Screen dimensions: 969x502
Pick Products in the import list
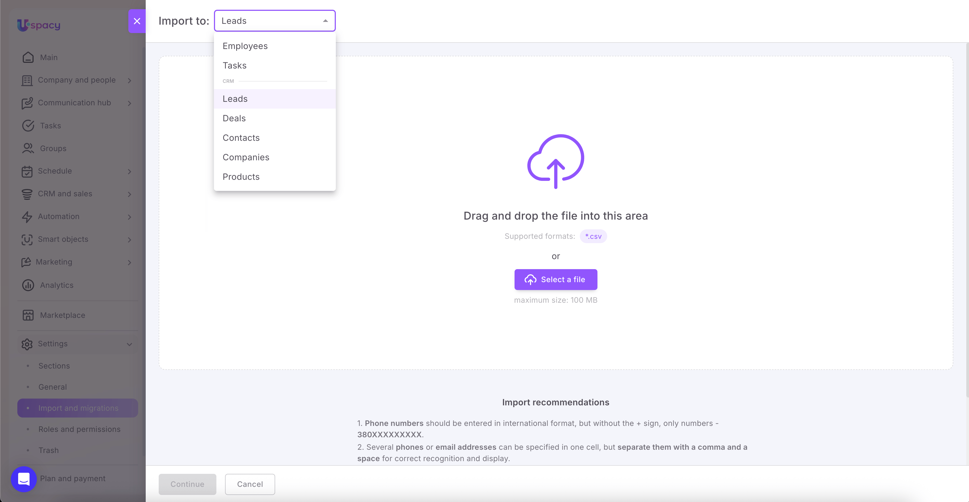click(241, 177)
